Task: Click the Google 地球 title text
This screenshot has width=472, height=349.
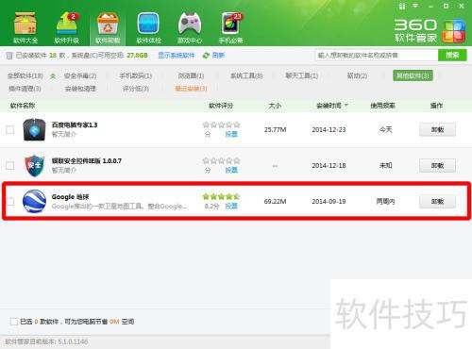Action: (x=70, y=197)
